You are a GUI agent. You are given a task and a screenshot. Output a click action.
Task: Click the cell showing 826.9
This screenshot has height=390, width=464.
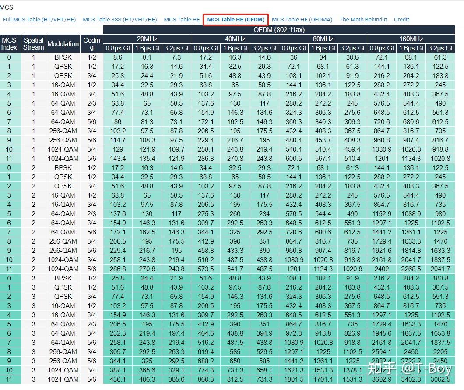[x=352, y=333]
